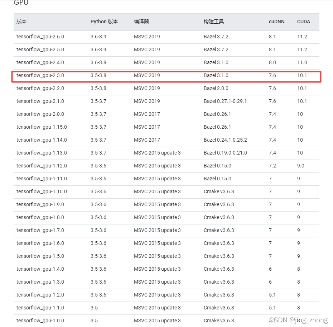The width and height of the screenshot is (333, 327).
Task: Click MSVC 2017 in the tensorflow_gpu-2.0.0 row
Action: click(147, 114)
